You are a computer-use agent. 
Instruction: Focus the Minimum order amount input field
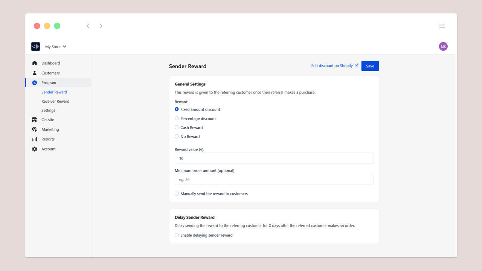pos(274,180)
